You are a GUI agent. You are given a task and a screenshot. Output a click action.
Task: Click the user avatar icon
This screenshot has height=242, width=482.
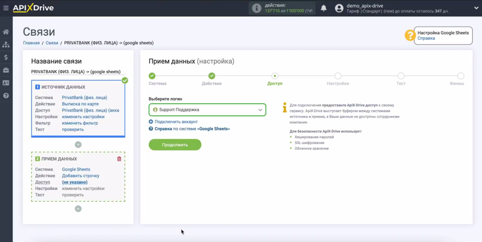(339, 8)
